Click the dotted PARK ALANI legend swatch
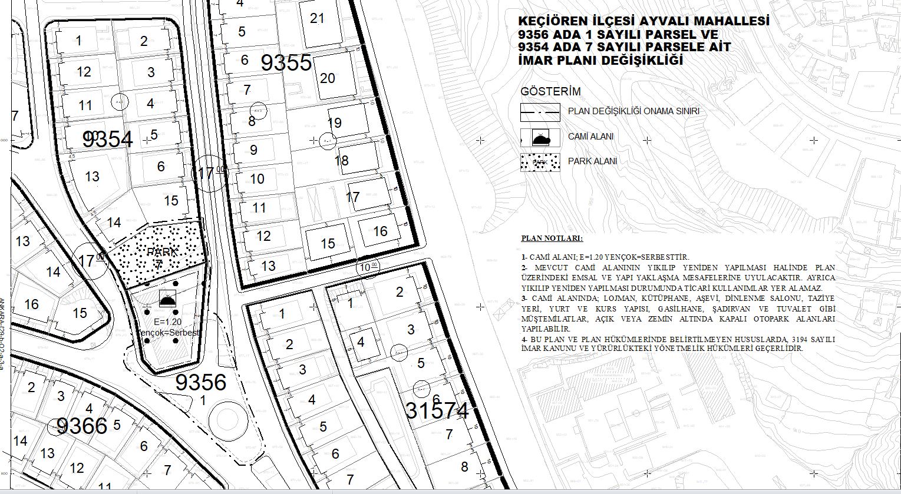901x494 pixels. click(540, 161)
